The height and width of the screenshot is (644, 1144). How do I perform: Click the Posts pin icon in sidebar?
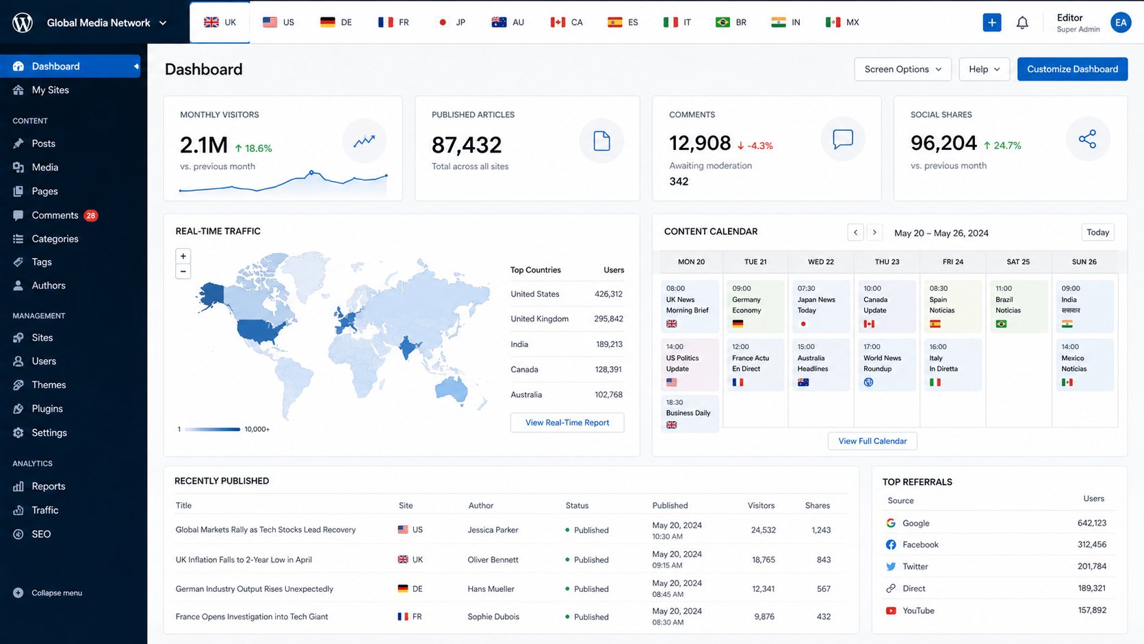coord(18,144)
